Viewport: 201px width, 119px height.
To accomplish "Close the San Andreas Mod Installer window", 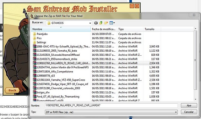I will (x=137, y=6).
